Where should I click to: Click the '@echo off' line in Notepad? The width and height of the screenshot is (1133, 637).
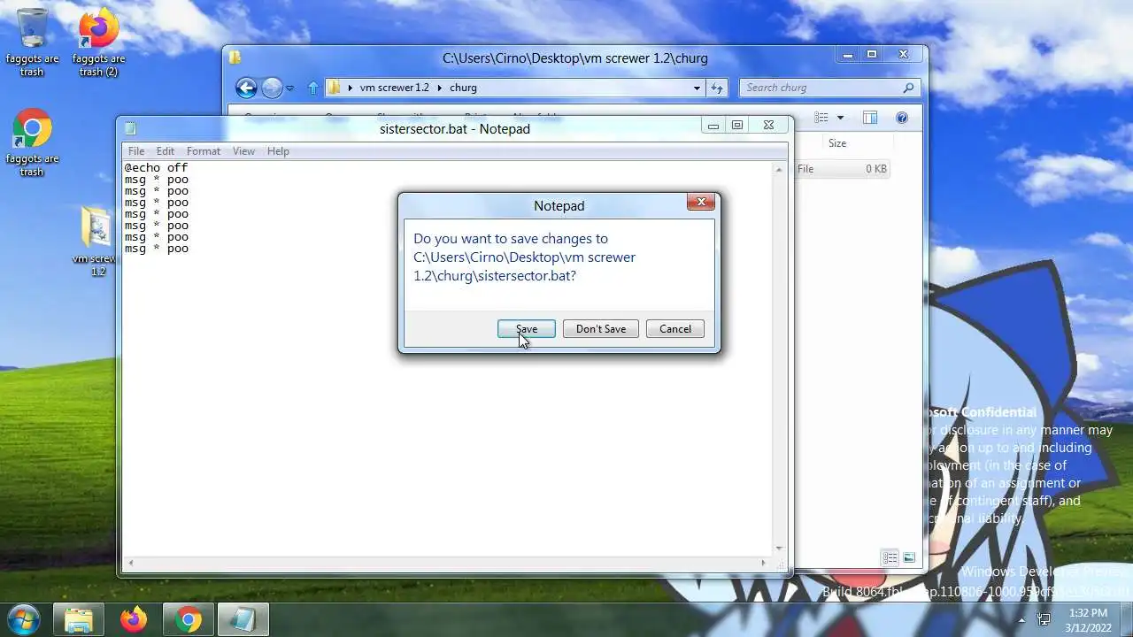156,167
